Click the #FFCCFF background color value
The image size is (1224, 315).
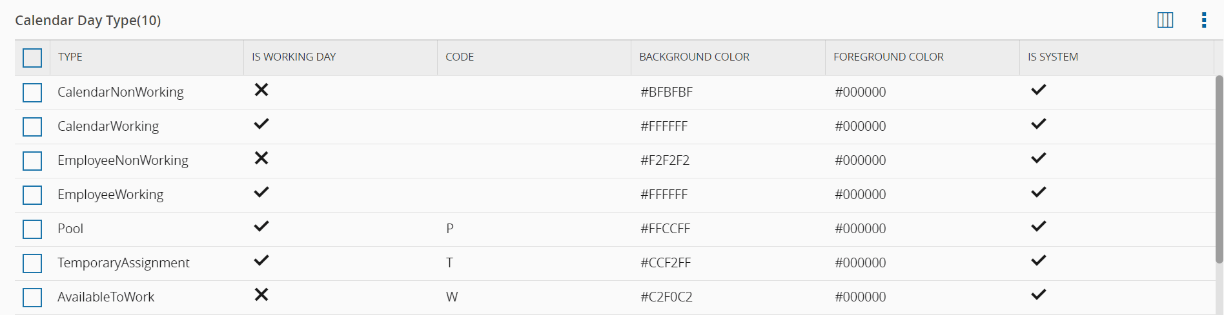click(x=665, y=229)
